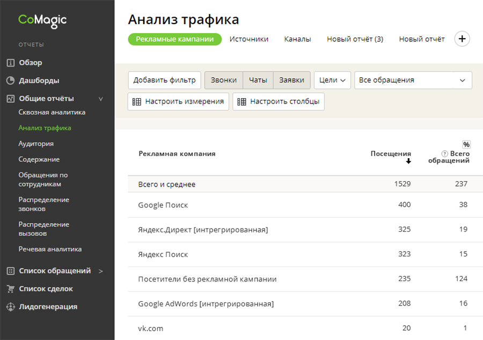Image resolution: width=483 pixels, height=340 pixels.
Task: Click Настроить столбцы button
Action: 278,101
